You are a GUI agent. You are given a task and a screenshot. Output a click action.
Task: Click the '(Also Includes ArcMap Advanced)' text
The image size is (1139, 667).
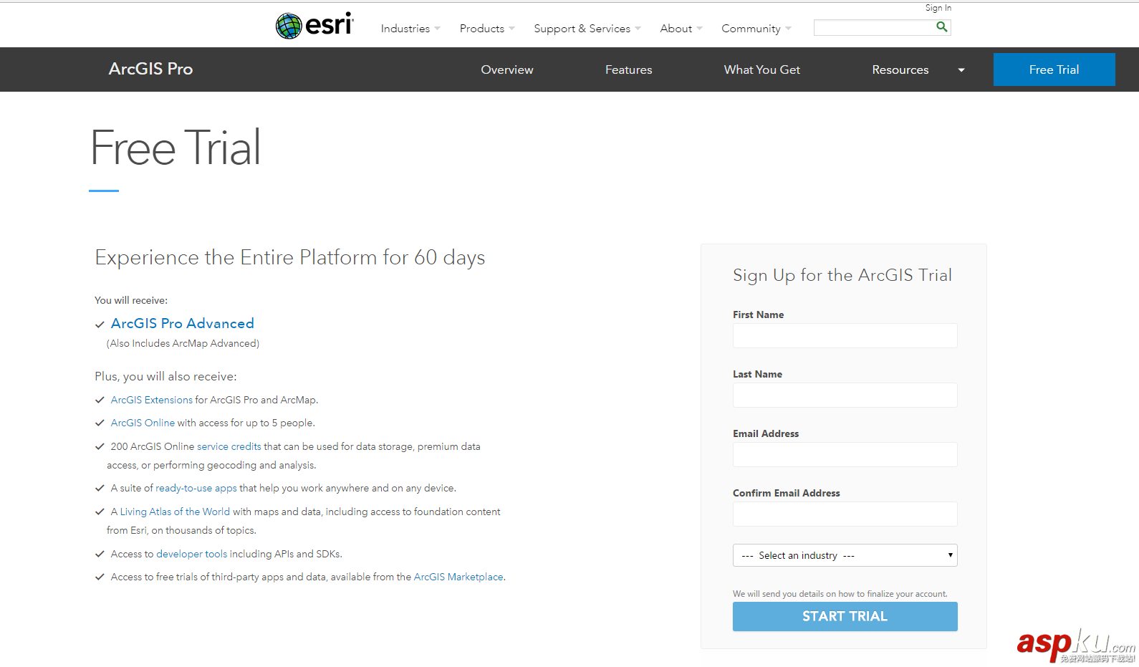[183, 343]
